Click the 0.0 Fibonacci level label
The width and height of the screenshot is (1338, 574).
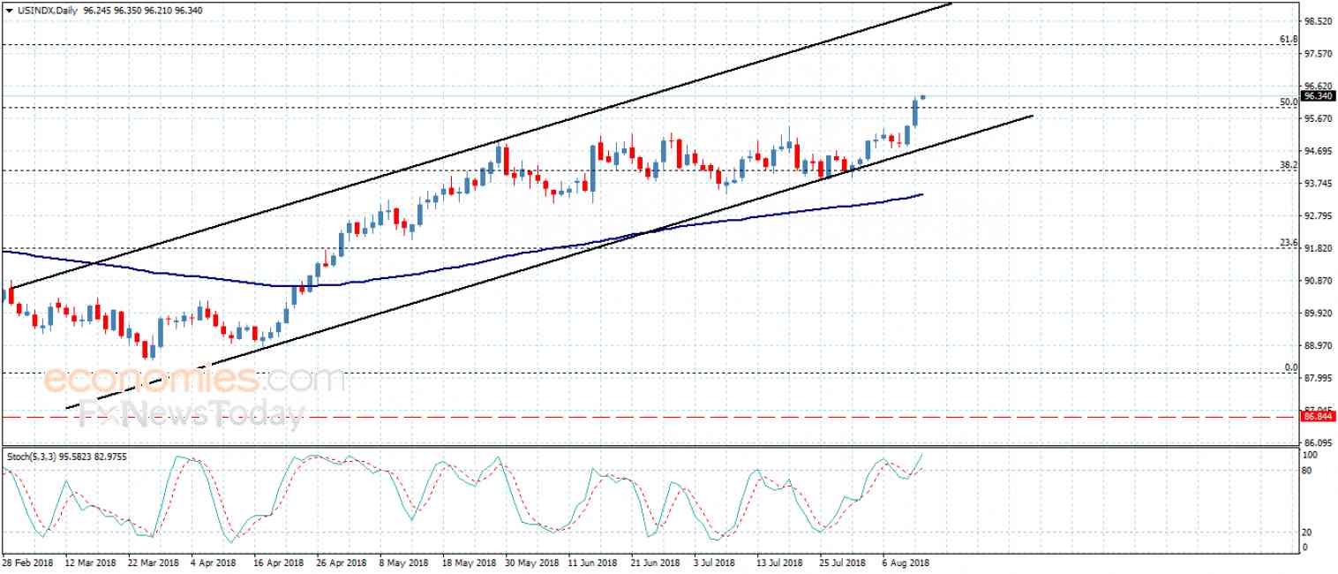pyautogui.click(x=1291, y=367)
